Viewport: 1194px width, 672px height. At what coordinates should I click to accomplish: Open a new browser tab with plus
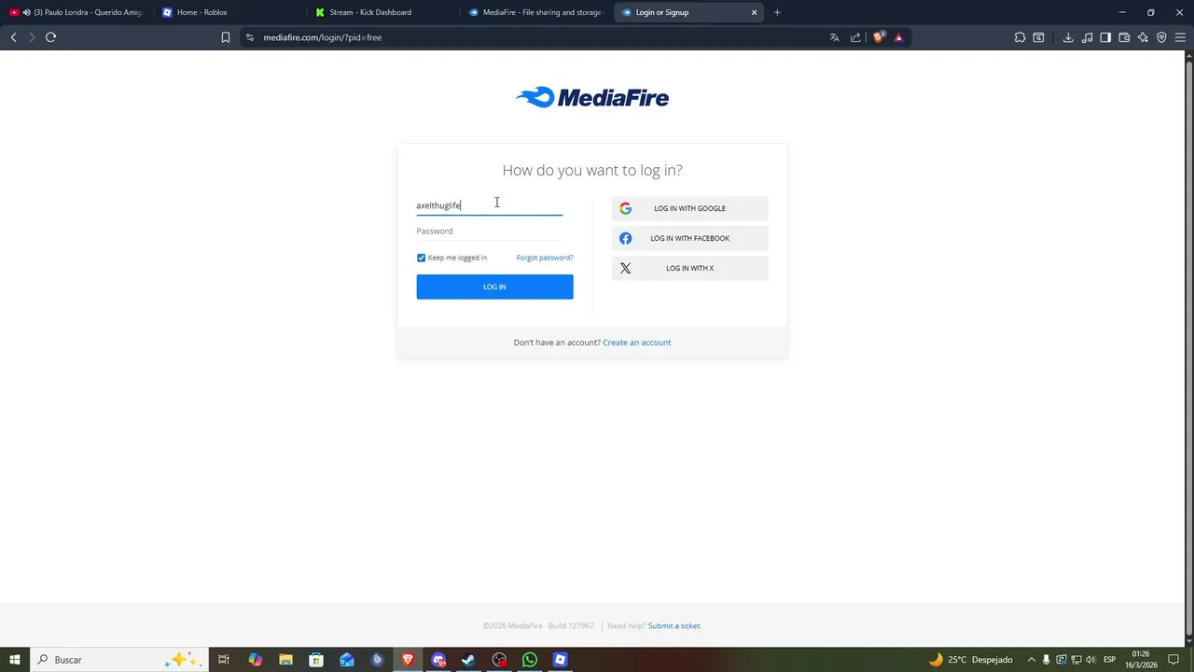coord(777,12)
